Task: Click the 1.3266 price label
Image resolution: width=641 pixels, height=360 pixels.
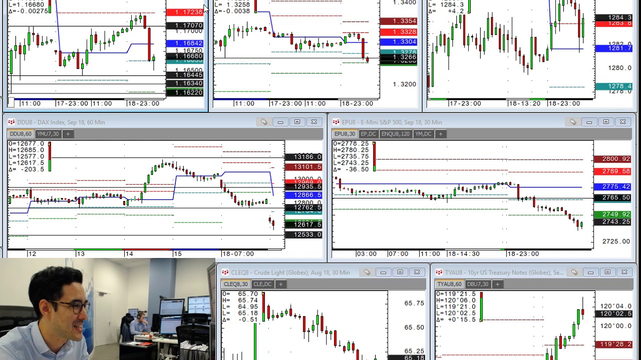Action: coord(399,57)
